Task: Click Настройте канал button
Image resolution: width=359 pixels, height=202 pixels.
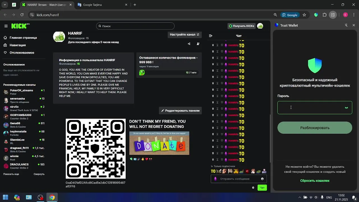Action: coord(185,35)
